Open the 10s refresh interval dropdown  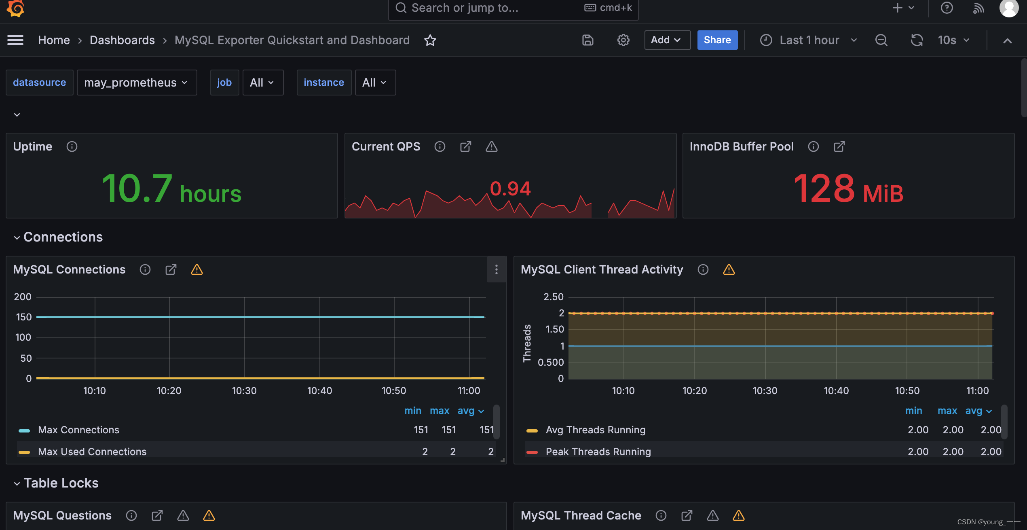(x=954, y=40)
